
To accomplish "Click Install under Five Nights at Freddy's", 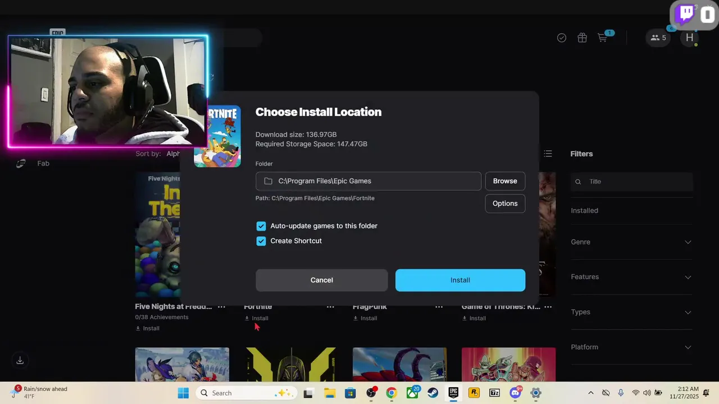I will click(147, 328).
